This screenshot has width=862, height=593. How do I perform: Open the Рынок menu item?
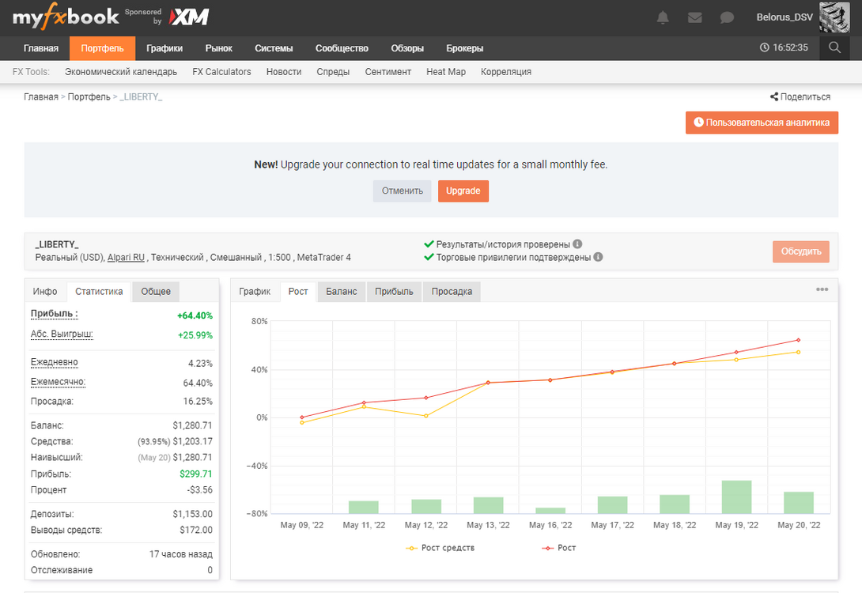[x=219, y=48]
